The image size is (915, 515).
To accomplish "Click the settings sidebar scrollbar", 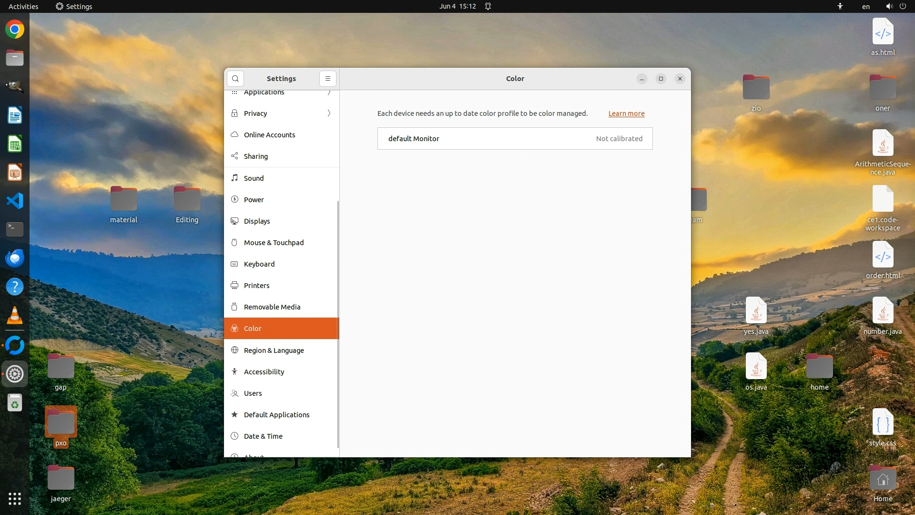I will 338,324.
